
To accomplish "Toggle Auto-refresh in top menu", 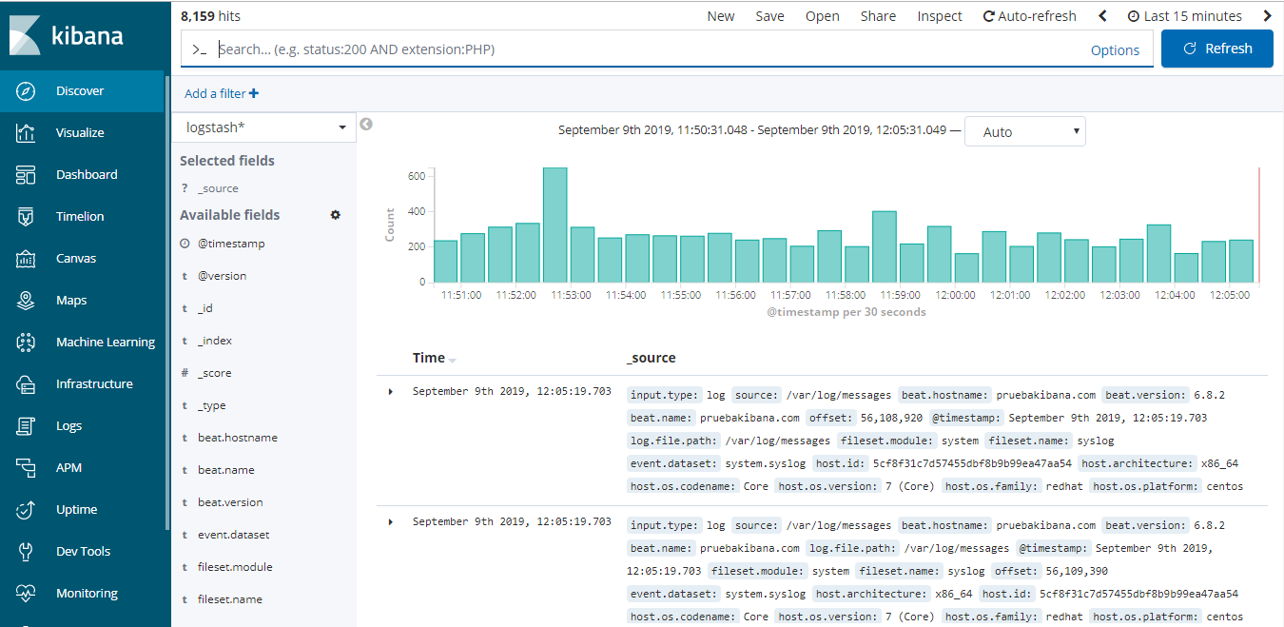I will click(x=1030, y=16).
